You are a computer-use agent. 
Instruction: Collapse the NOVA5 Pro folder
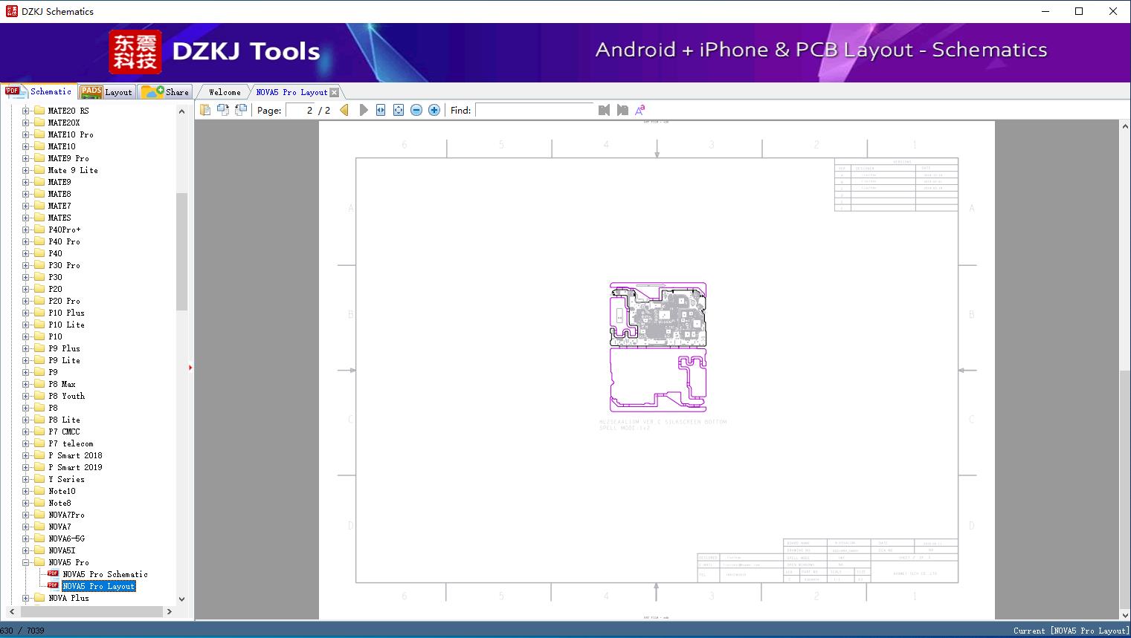pos(26,562)
